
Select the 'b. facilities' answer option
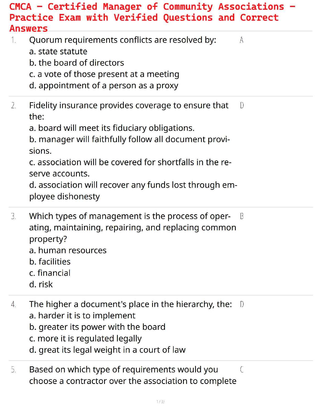50,262
